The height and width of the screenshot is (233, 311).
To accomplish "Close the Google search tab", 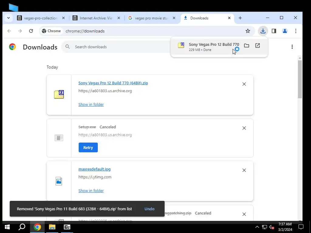I will click(174, 18).
